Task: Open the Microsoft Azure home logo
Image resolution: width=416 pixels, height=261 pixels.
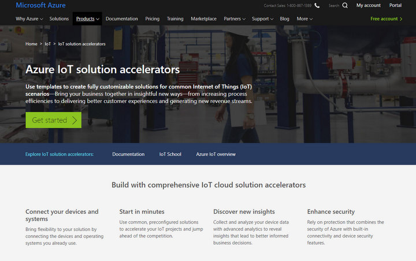Action: (40, 5)
